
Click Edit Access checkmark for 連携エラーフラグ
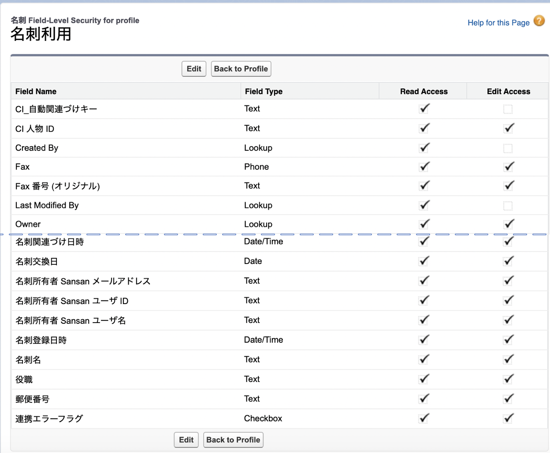coord(509,418)
